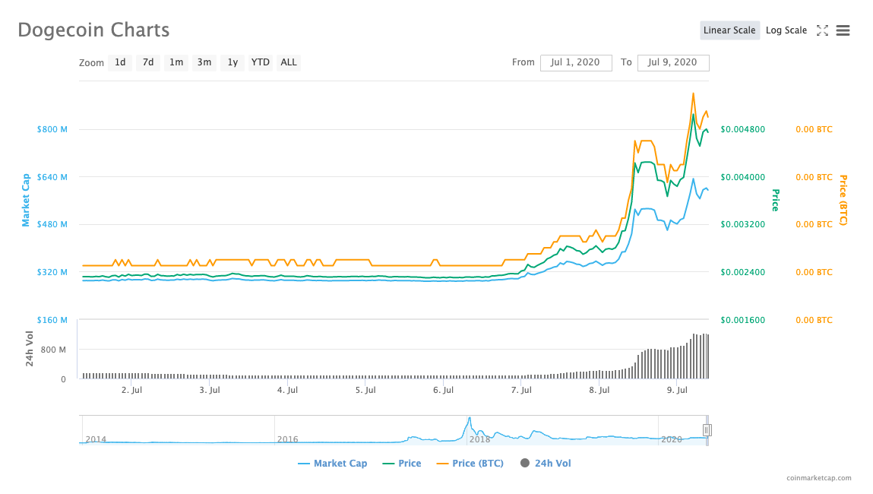Click the Dogecoin Charts title
This screenshot has width=873, height=494.
point(93,30)
